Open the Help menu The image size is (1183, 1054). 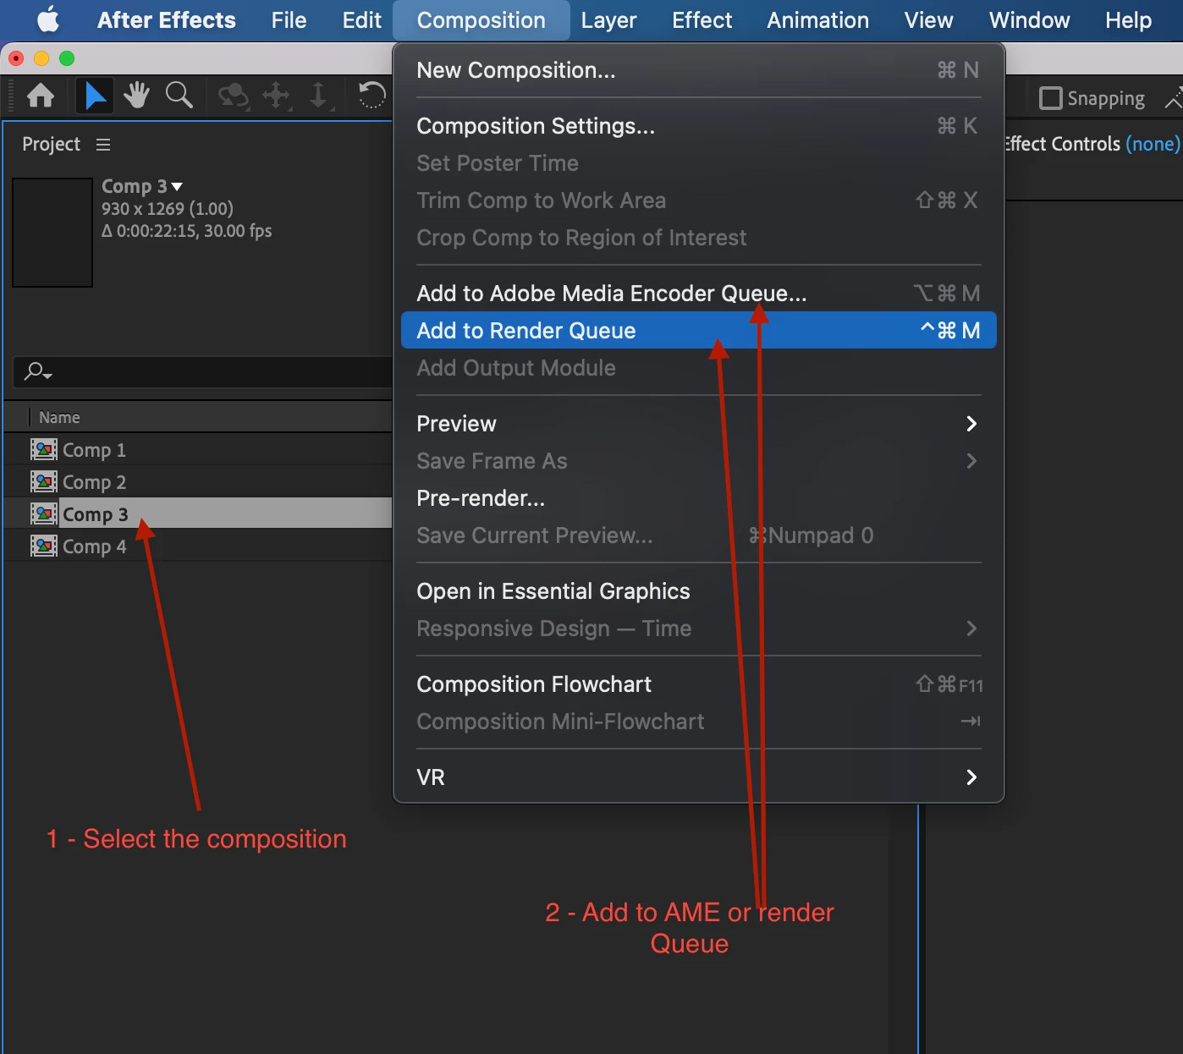coord(1128,20)
